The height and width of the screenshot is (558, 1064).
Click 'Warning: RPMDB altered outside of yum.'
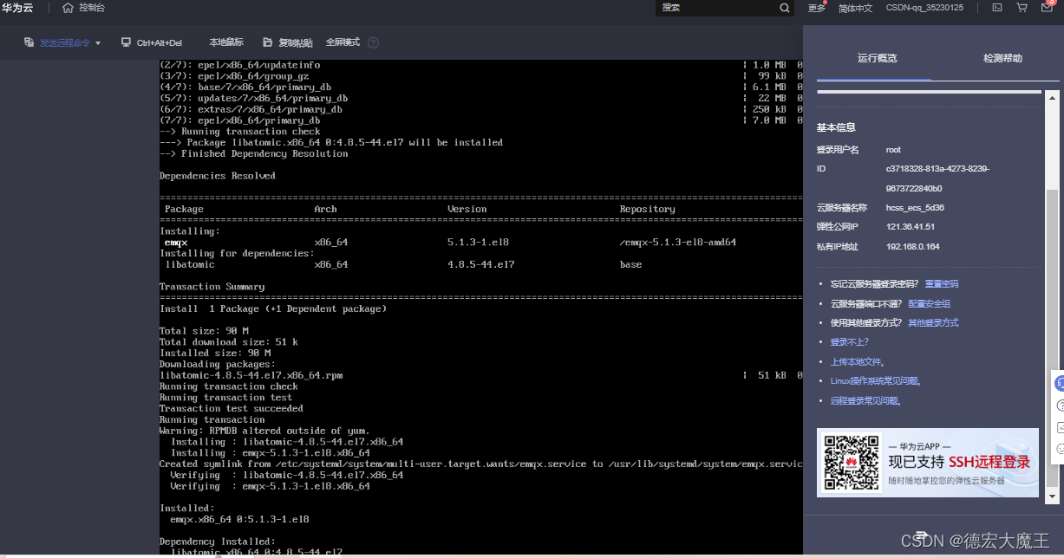[x=264, y=431]
